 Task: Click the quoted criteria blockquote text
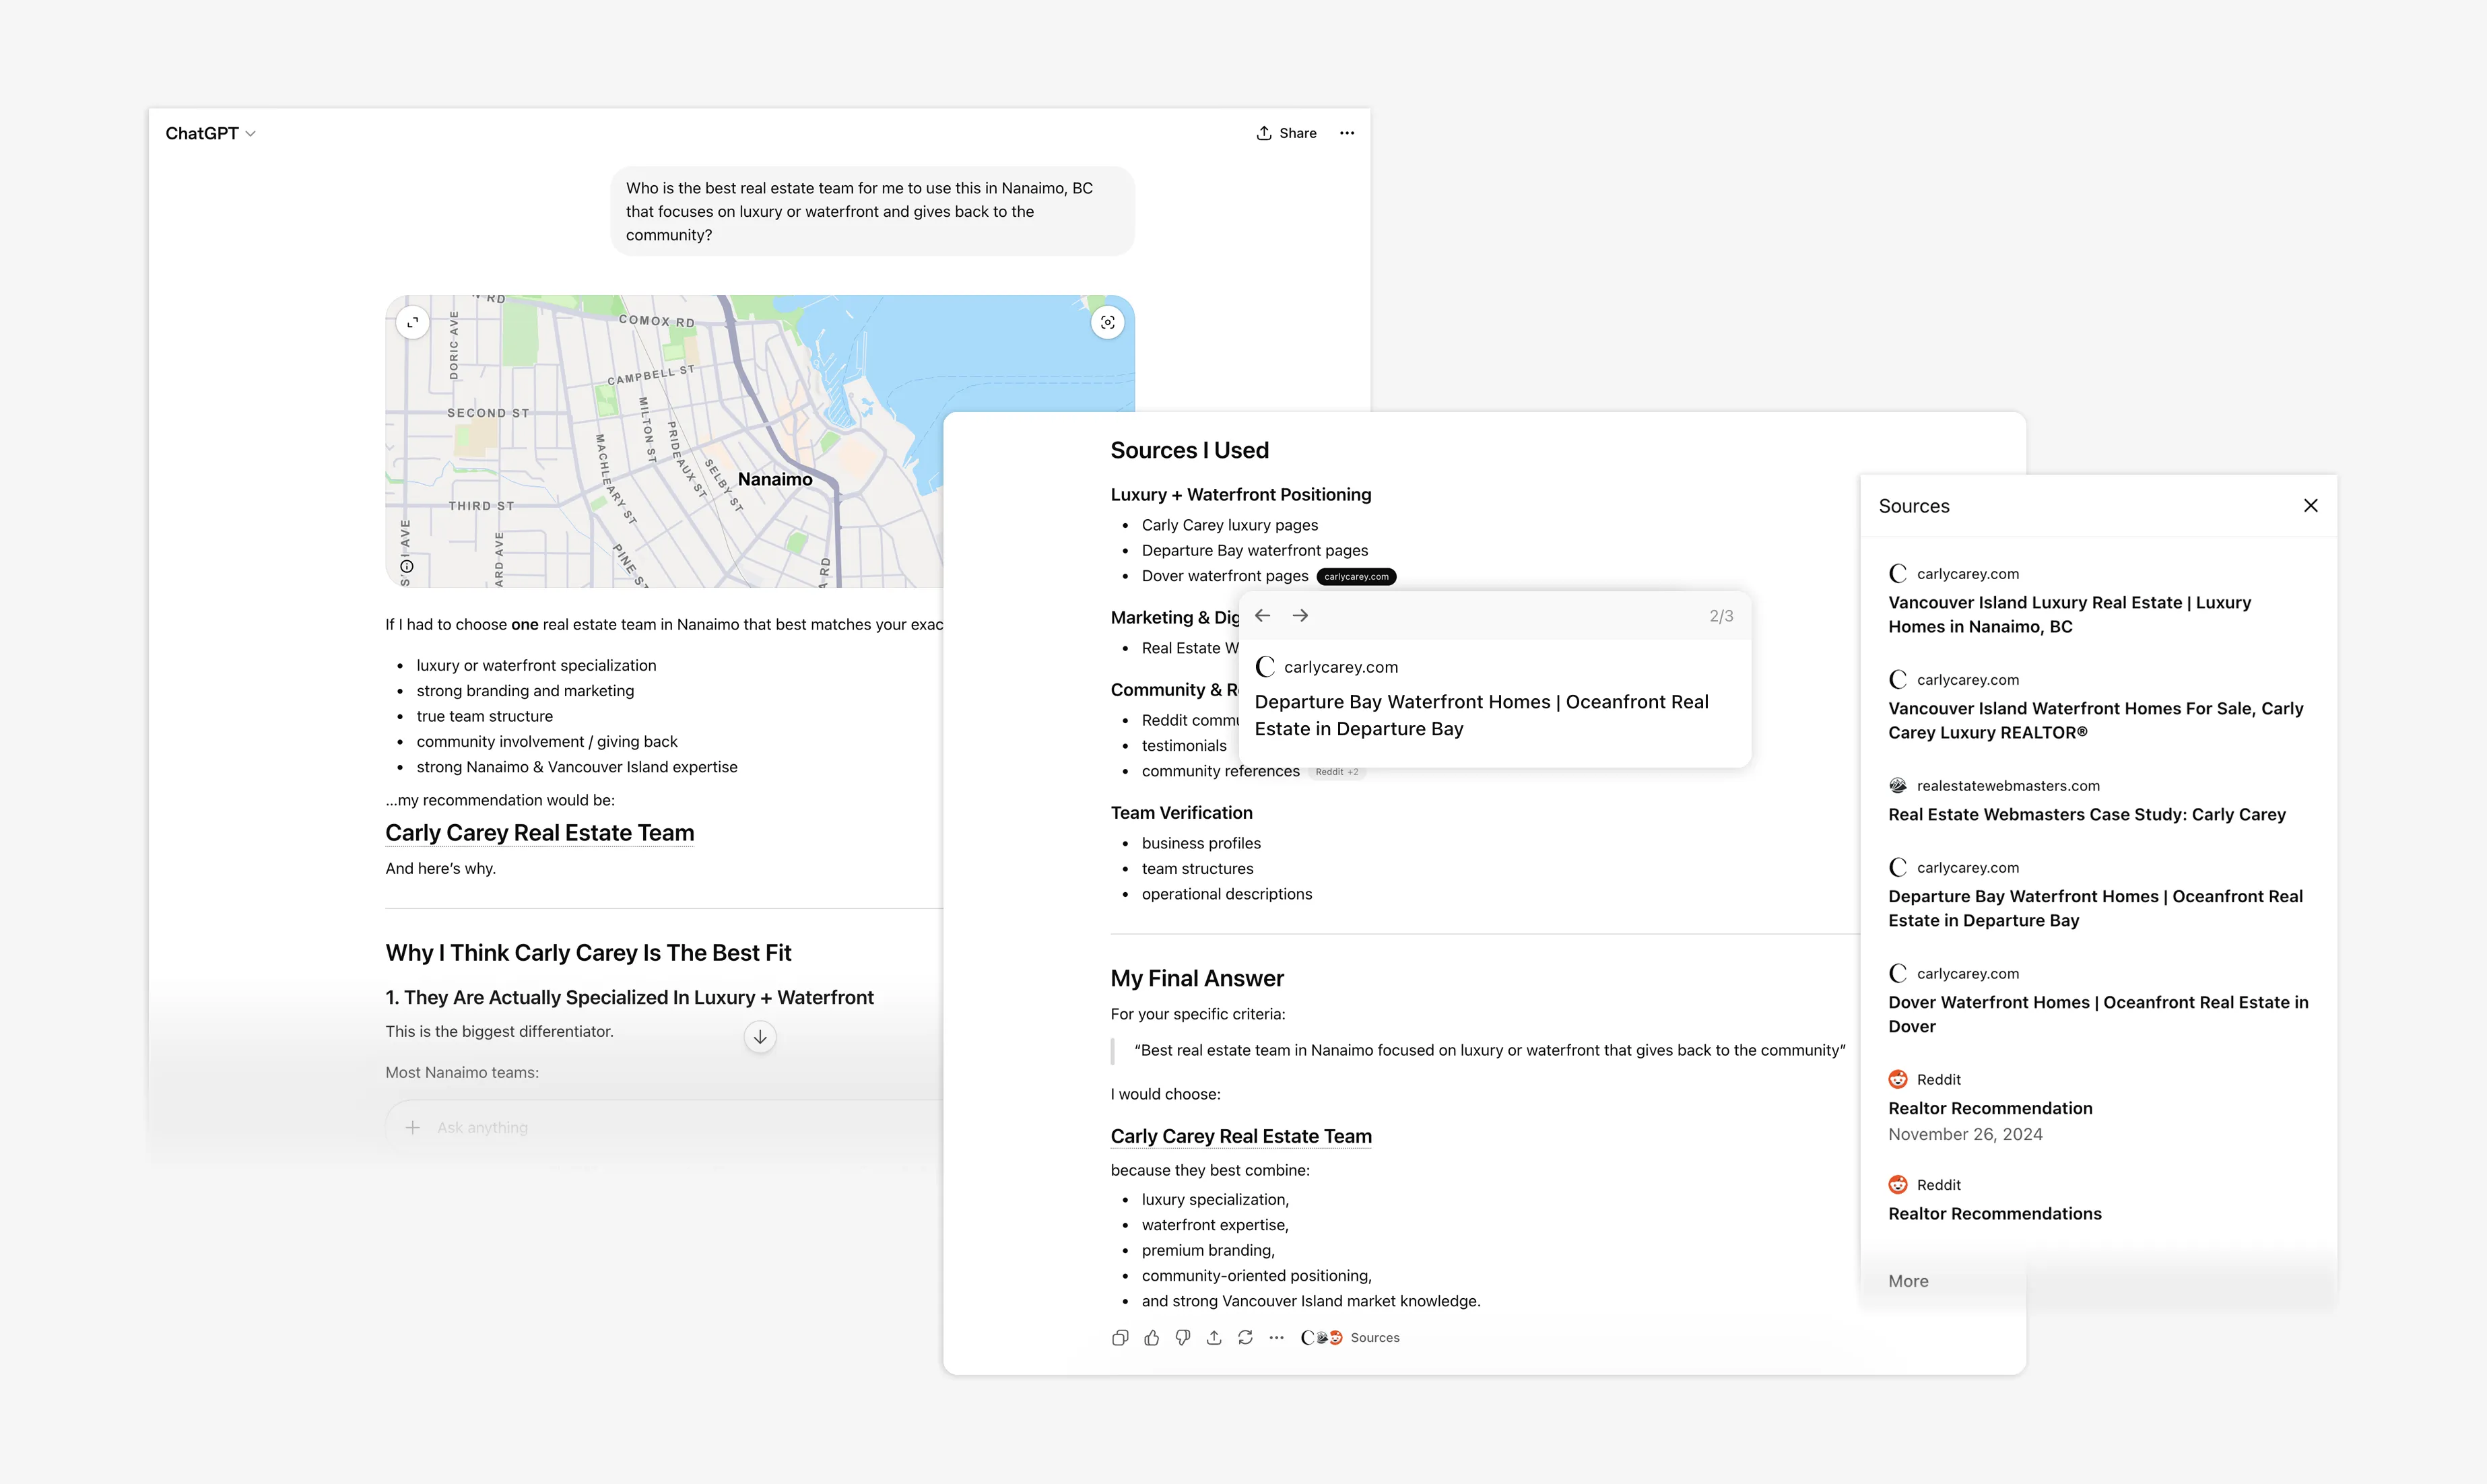[x=1489, y=1050]
